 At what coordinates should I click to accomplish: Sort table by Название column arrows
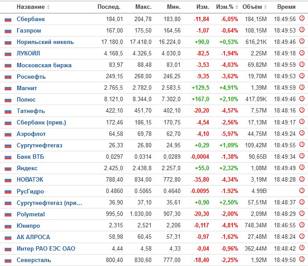coord(48,7)
